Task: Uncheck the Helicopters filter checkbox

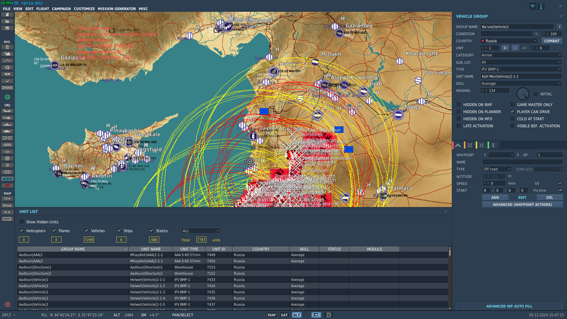Action: 22,230
